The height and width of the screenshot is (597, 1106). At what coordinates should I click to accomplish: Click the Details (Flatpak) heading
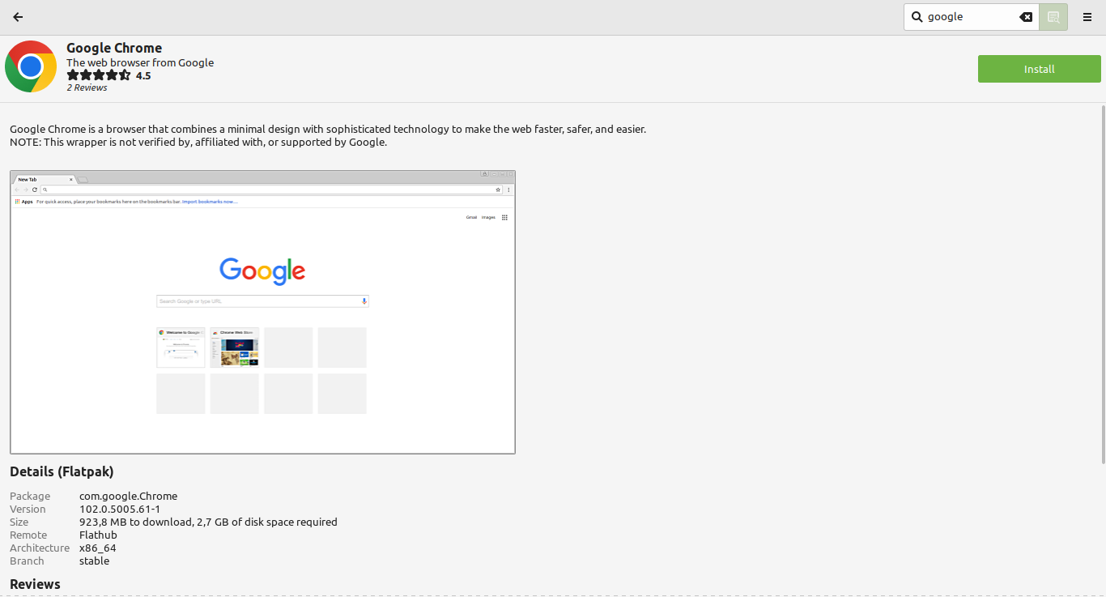[x=62, y=471]
